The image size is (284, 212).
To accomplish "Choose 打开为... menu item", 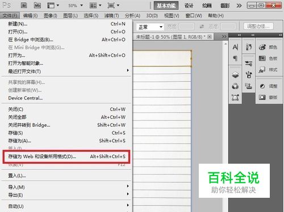I will point(66,55).
